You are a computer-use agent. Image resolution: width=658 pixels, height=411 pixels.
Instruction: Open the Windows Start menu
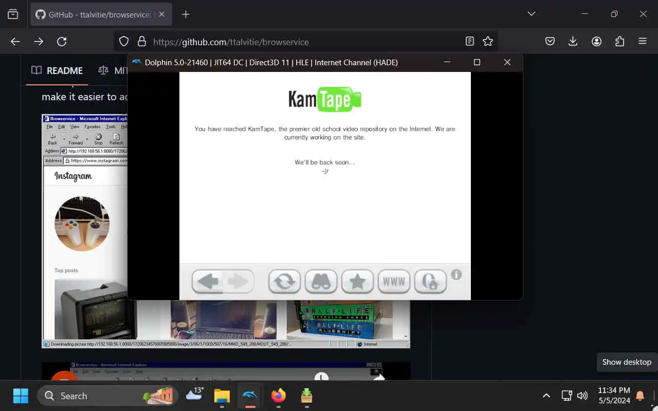click(x=21, y=396)
